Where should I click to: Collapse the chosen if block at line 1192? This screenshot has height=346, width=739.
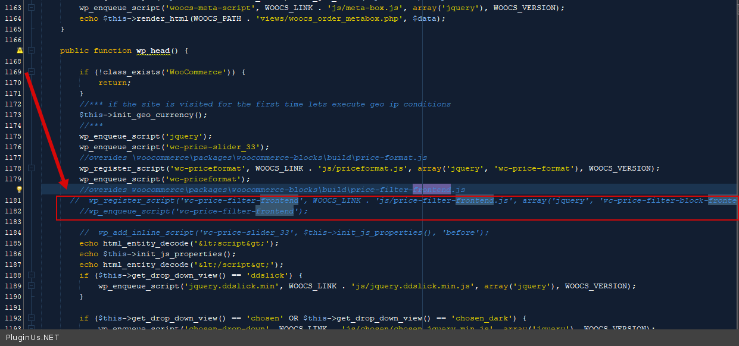[x=31, y=318]
